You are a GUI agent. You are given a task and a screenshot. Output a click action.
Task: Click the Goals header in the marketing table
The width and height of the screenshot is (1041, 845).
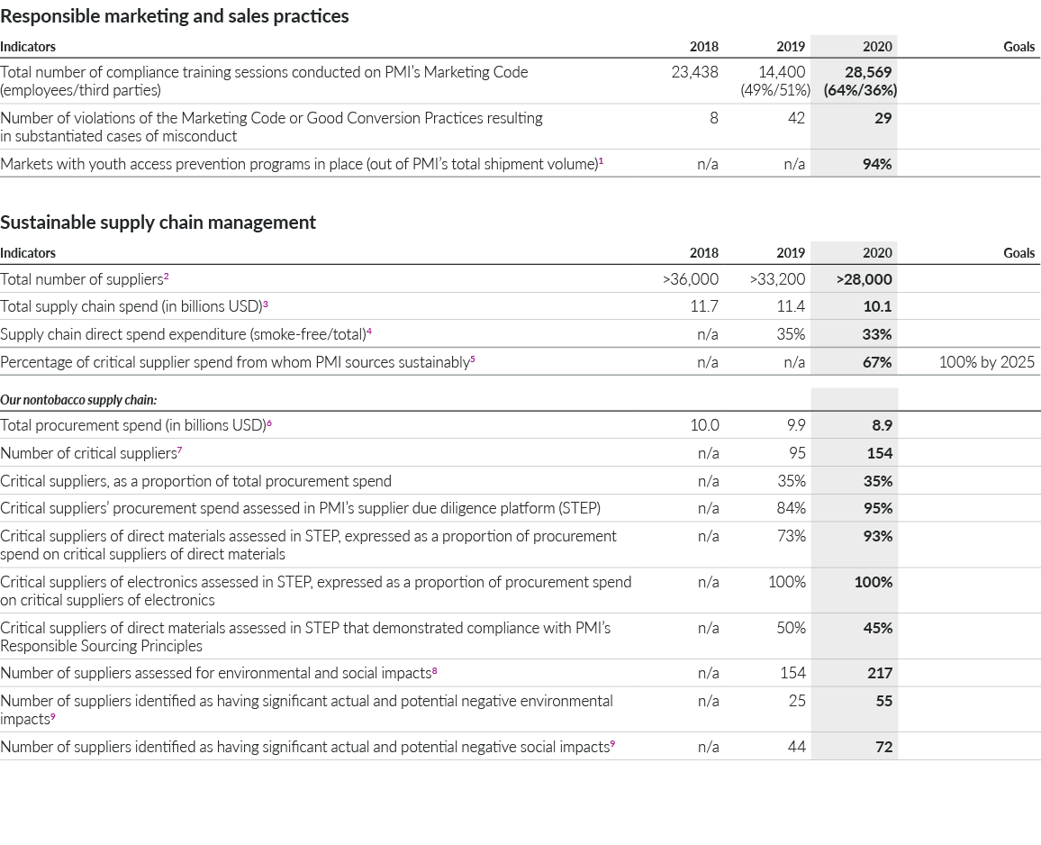pos(1018,47)
